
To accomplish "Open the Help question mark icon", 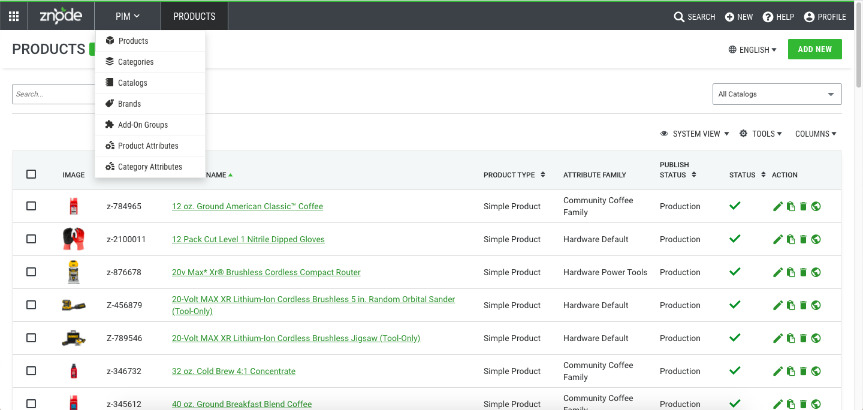I will [768, 17].
